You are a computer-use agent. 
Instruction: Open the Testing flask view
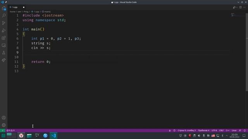tap(3, 53)
